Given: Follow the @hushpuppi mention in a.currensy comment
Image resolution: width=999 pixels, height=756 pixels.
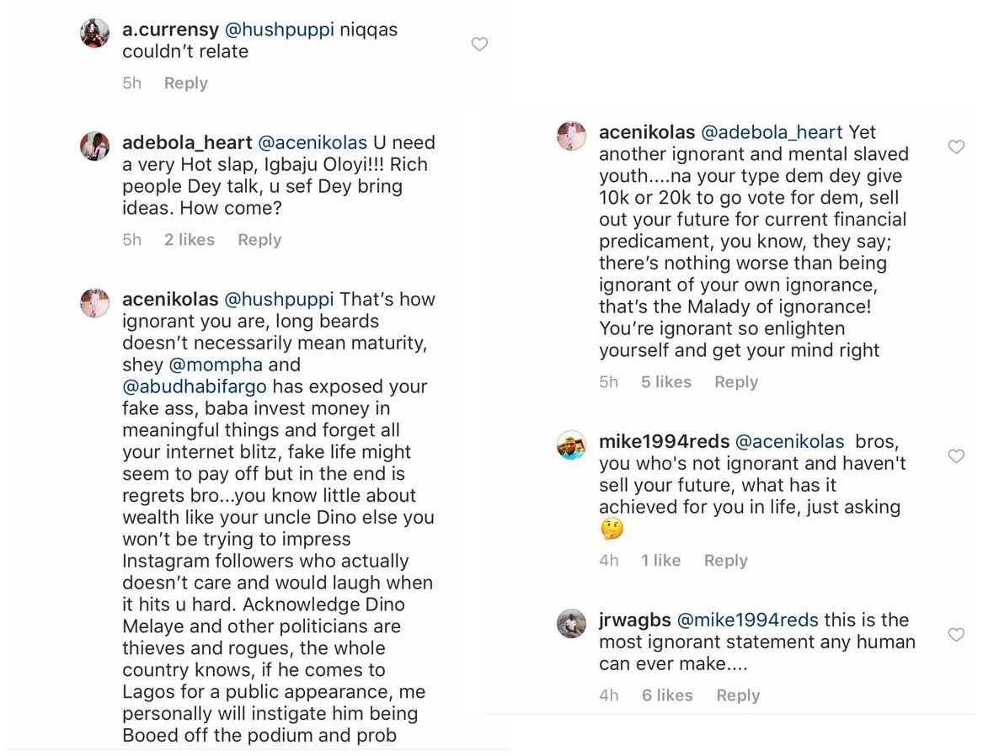Looking at the screenshot, I should pyautogui.click(x=279, y=30).
